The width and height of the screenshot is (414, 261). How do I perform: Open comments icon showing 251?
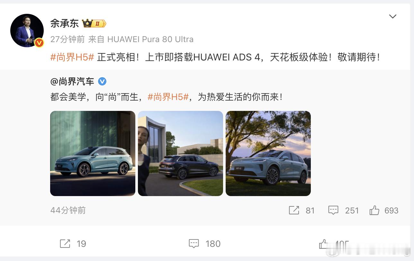(x=333, y=210)
